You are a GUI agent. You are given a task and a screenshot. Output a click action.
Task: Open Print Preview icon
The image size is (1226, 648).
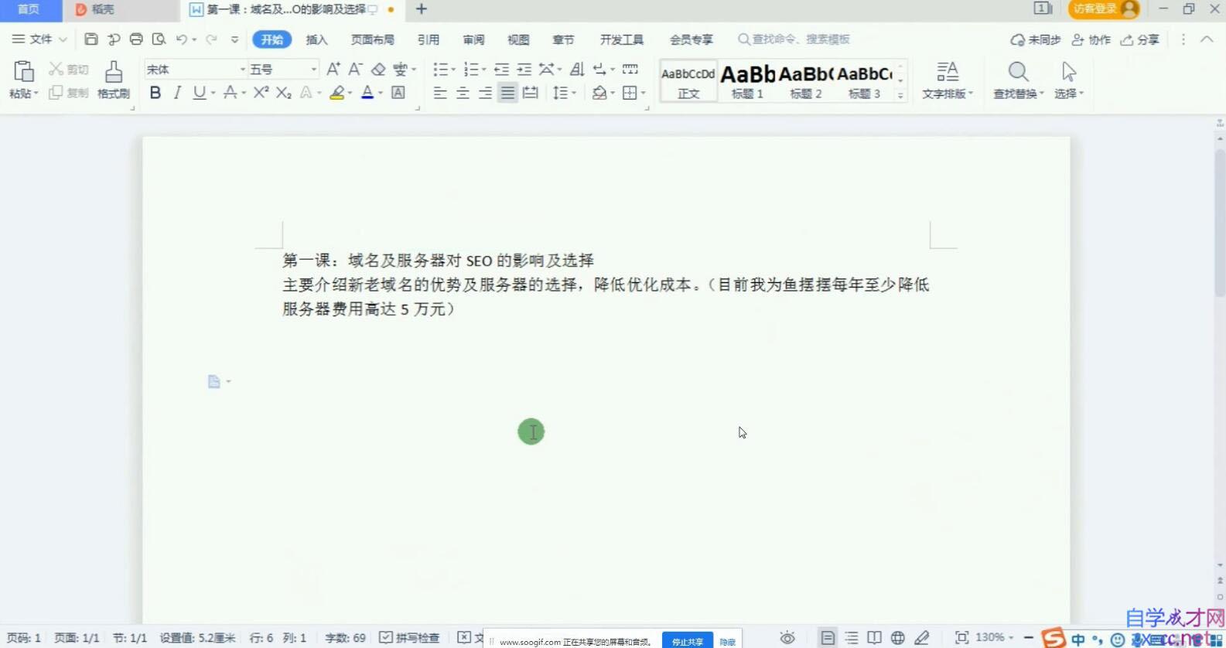(x=159, y=39)
